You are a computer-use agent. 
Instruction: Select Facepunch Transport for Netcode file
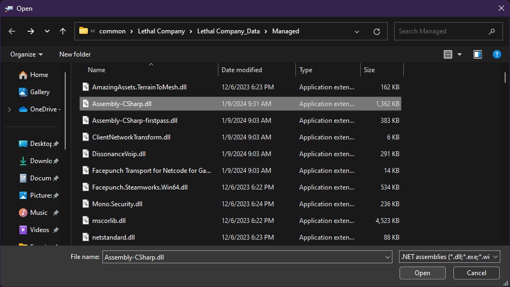(240, 171)
